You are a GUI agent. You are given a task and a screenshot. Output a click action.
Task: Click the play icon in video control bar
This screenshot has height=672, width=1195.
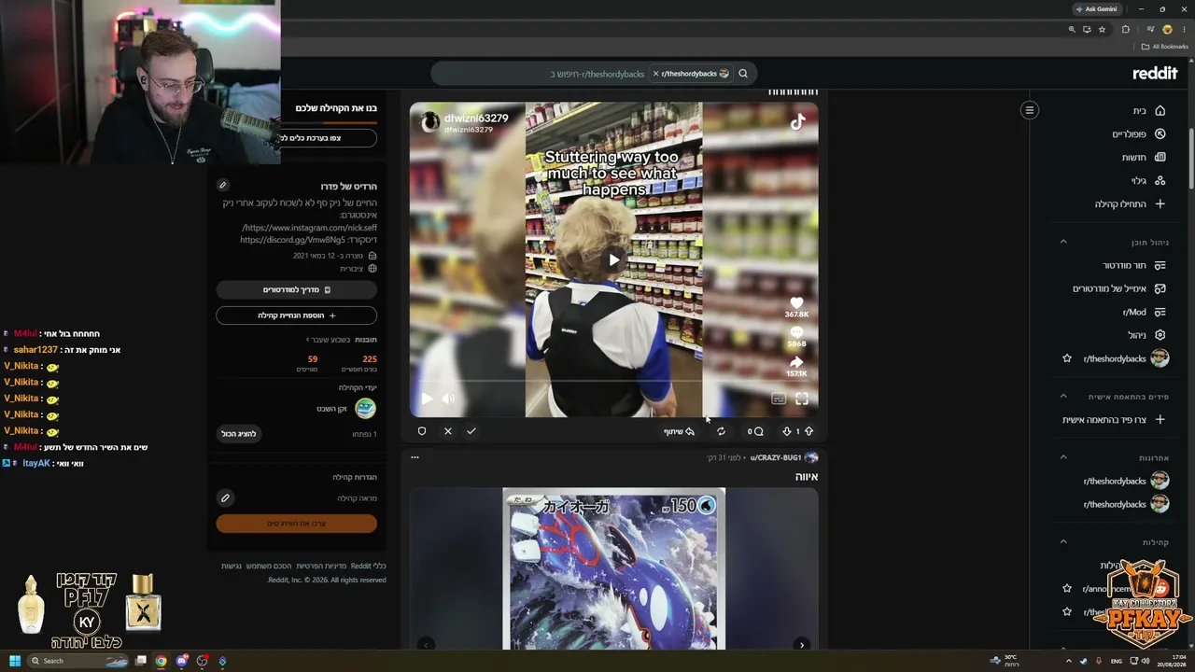[427, 399]
